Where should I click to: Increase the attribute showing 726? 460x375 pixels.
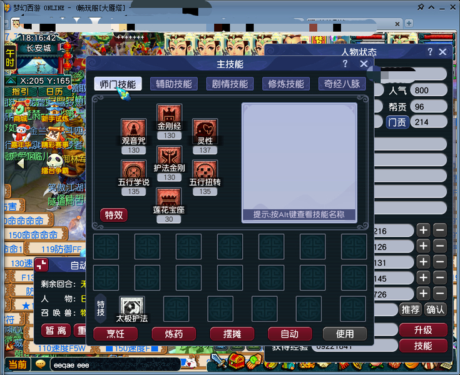423,294
